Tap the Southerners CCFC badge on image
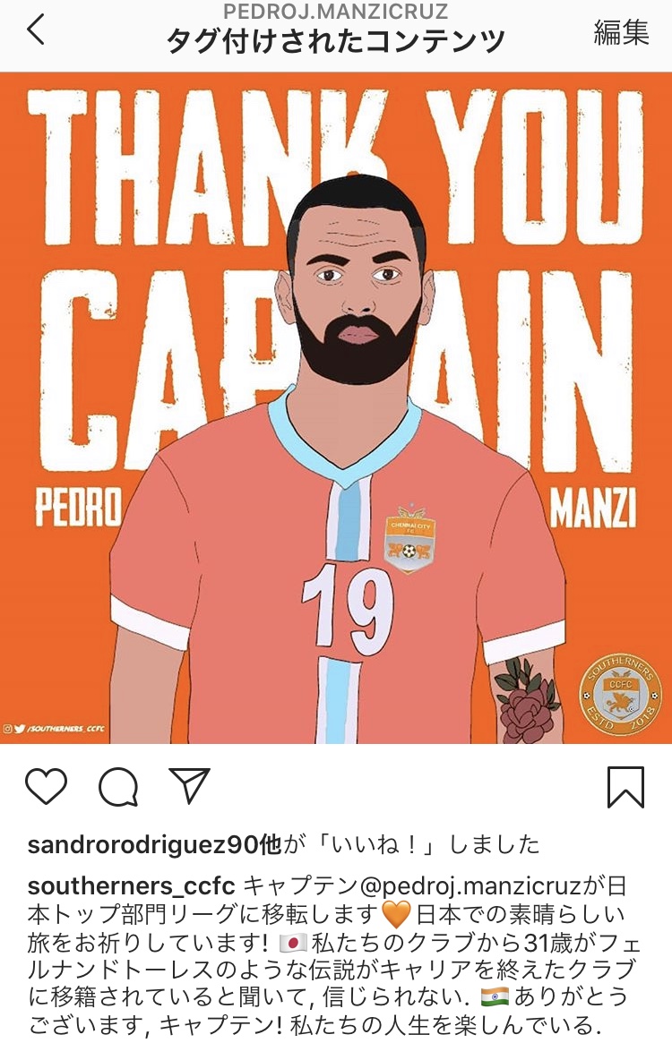 (620, 694)
